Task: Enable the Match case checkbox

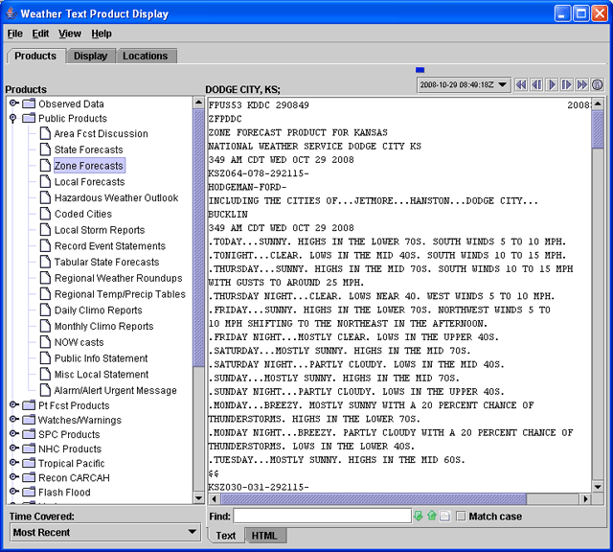Action: tap(462, 517)
